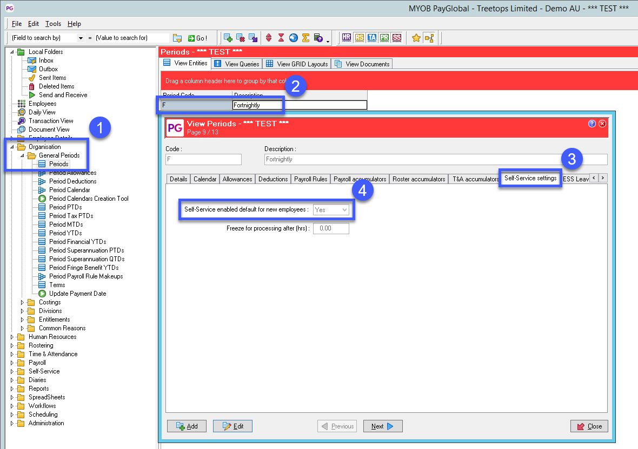Screen dimensions: 638x449
Task: Click the Edit button
Action: (x=232, y=426)
